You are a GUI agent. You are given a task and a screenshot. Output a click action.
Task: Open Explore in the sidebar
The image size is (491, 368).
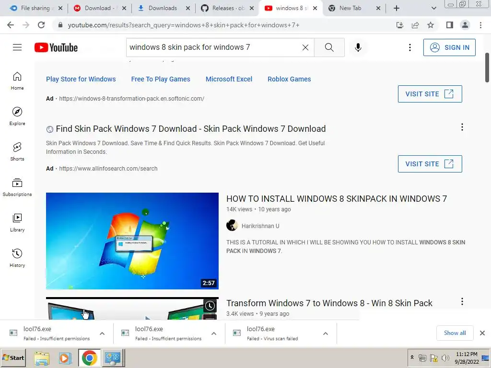(x=17, y=116)
